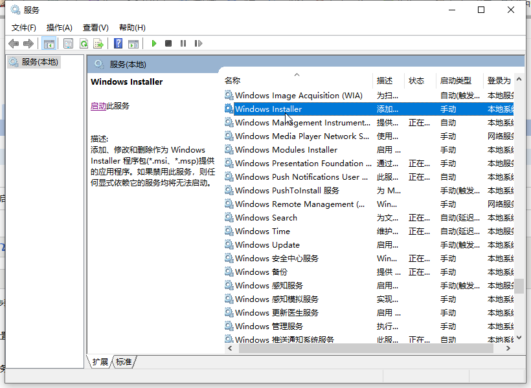Click 手动(触发 startup type of Windows Update

pos(460,245)
